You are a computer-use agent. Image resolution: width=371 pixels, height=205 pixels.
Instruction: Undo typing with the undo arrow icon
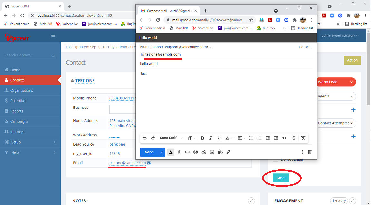tap(145, 138)
